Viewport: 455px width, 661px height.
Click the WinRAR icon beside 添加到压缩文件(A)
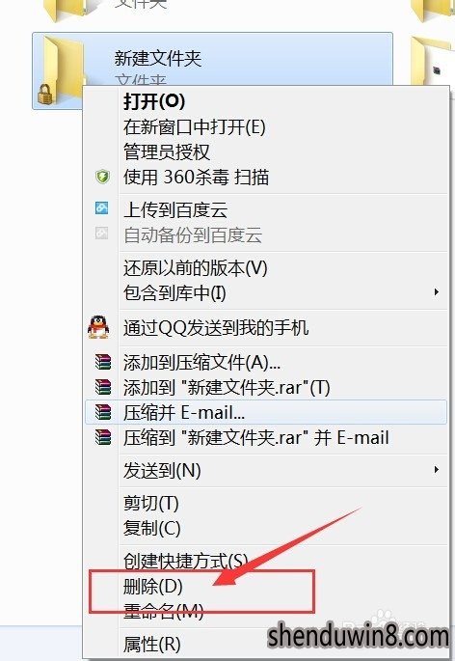pos(103,362)
